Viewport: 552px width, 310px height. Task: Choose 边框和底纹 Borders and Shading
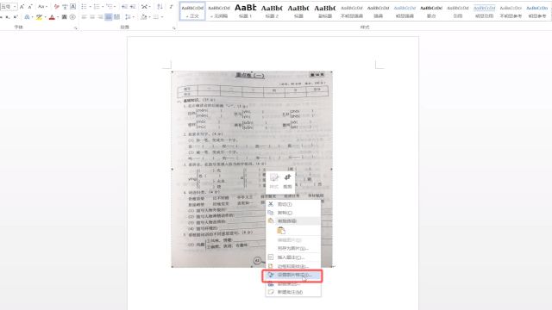pos(293,266)
